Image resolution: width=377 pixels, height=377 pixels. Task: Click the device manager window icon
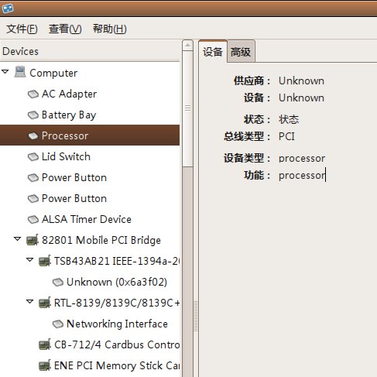coord(8,9)
